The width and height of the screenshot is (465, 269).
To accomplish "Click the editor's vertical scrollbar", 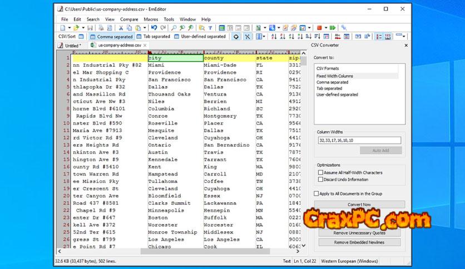I will coord(304,156).
